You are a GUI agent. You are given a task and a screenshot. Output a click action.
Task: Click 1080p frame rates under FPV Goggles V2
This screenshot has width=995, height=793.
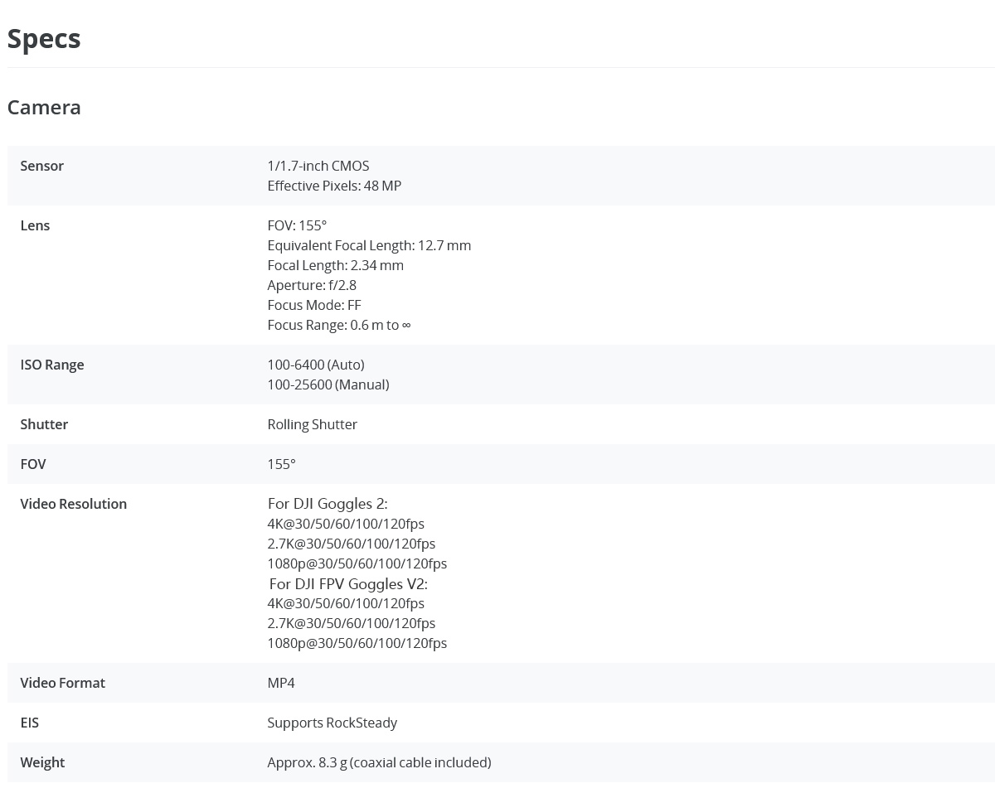tap(357, 643)
